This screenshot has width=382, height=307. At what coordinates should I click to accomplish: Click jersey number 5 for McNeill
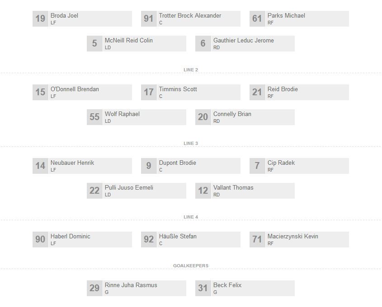[94, 44]
